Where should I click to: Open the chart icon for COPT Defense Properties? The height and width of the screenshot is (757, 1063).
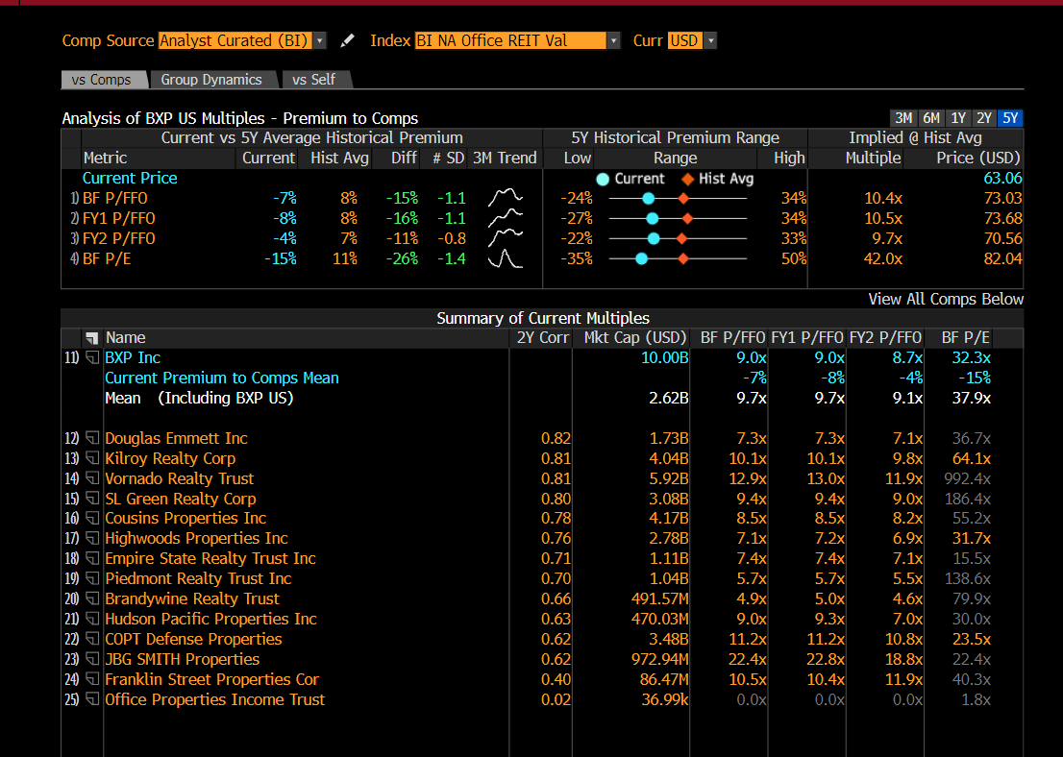click(92, 639)
